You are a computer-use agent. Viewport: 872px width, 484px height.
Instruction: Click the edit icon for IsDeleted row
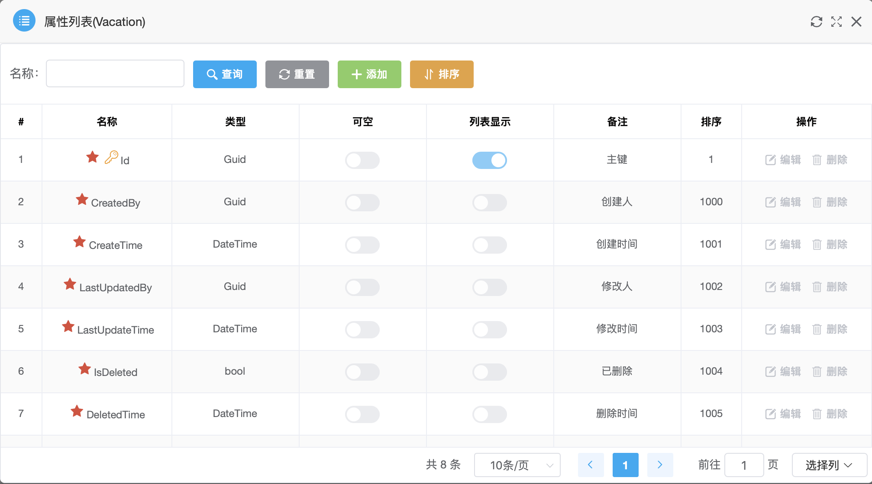(x=770, y=372)
